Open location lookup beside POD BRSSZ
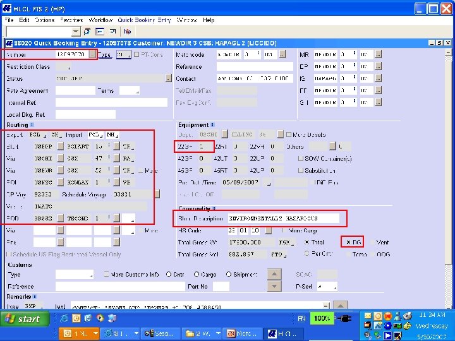455x341 pixels. (x=60, y=218)
